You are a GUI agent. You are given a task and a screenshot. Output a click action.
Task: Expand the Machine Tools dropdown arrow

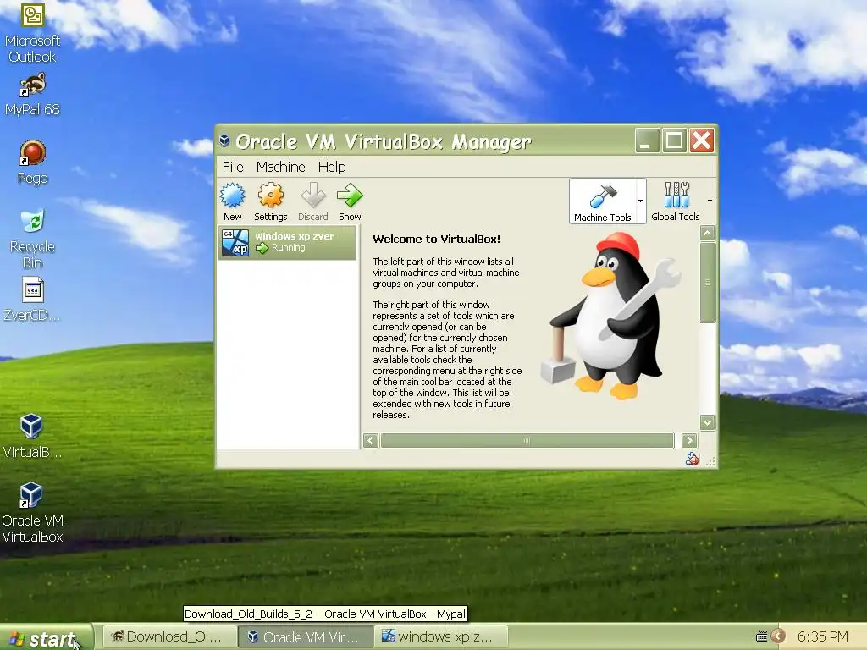point(640,201)
